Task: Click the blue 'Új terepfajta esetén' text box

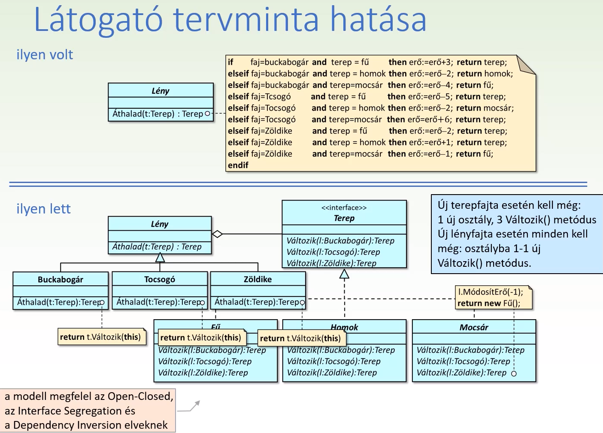Action: click(516, 234)
